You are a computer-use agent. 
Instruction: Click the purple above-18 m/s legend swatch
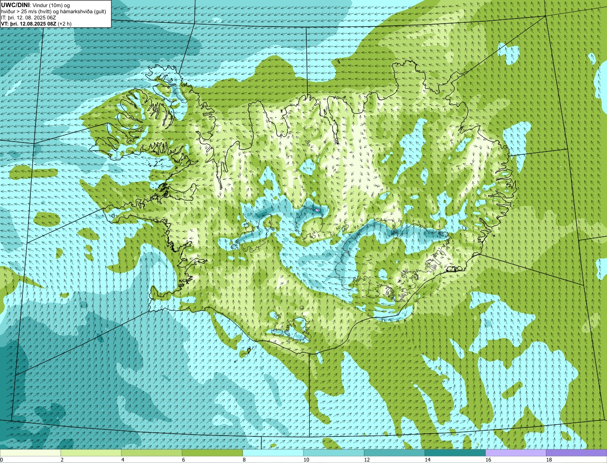click(x=577, y=453)
